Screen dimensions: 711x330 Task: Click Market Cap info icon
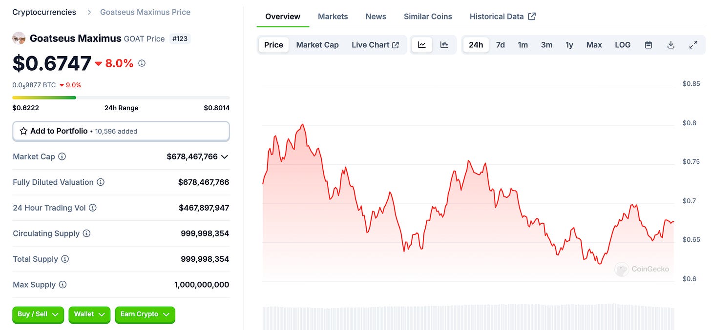(62, 156)
